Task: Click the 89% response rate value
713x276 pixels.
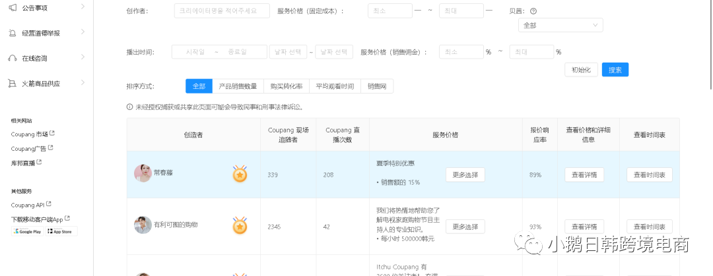Action: pos(535,175)
